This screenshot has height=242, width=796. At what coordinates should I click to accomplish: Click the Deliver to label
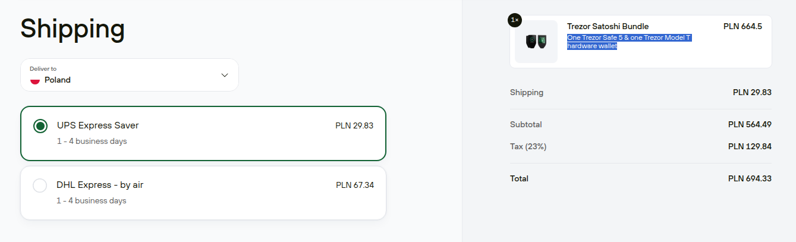pos(43,69)
